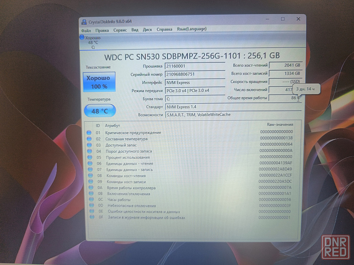Minimize the CrystalDiskInfo window

click(x=268, y=19)
